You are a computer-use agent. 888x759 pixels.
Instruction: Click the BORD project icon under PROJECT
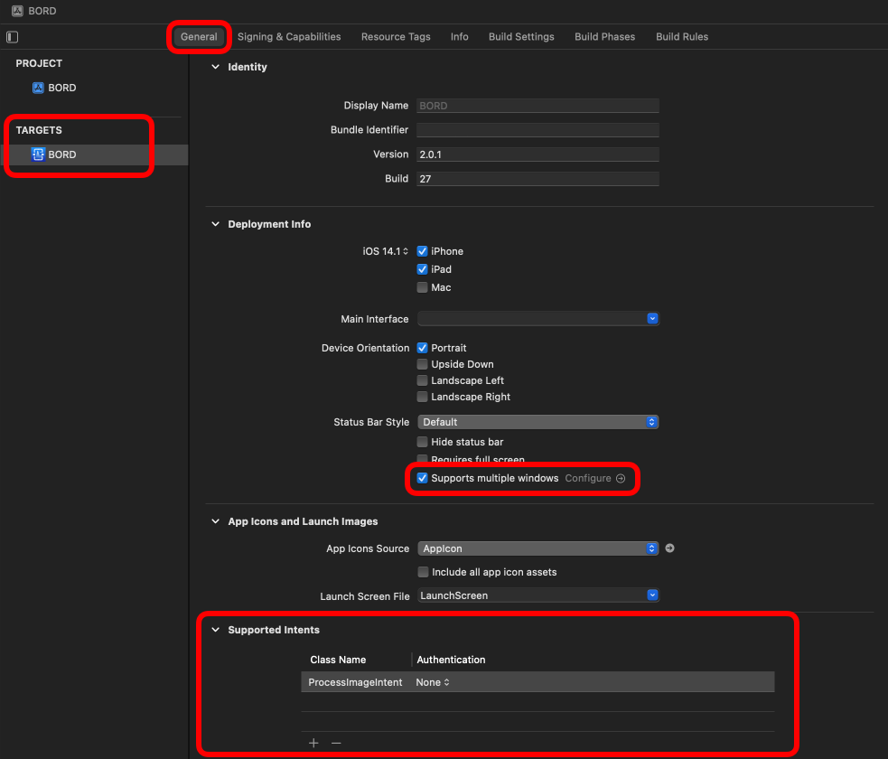coord(38,88)
